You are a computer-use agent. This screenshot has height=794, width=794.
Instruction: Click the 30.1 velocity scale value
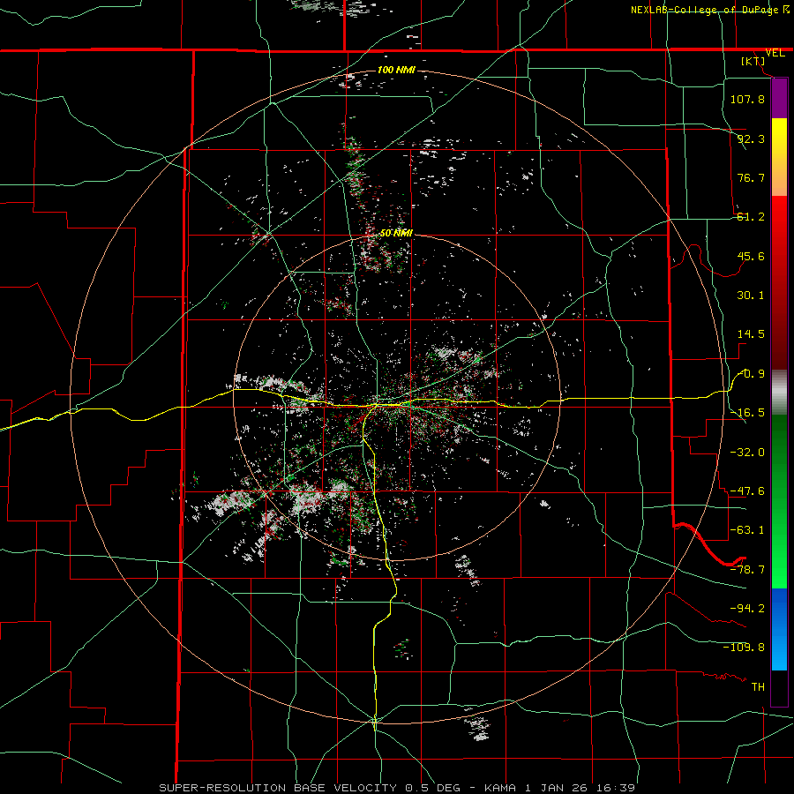[x=751, y=296]
